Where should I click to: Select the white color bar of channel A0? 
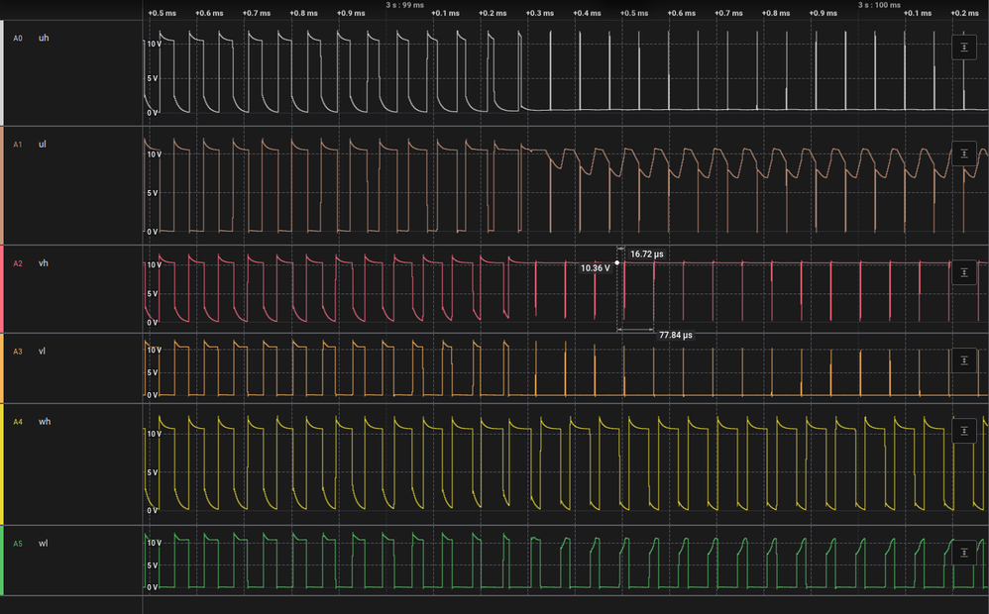(x=2, y=73)
